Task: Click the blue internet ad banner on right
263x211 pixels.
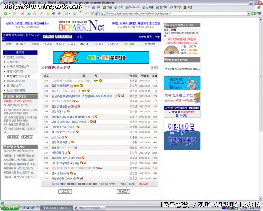Action: [x=182, y=135]
